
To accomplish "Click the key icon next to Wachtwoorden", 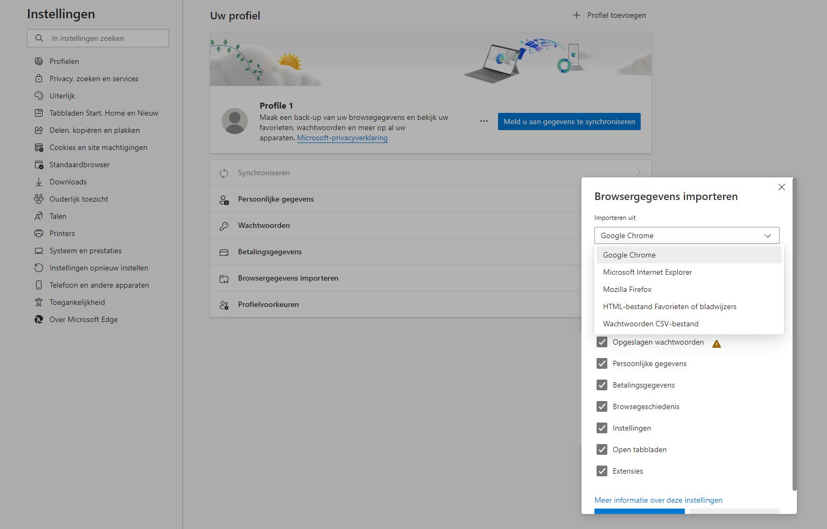I will 224,226.
